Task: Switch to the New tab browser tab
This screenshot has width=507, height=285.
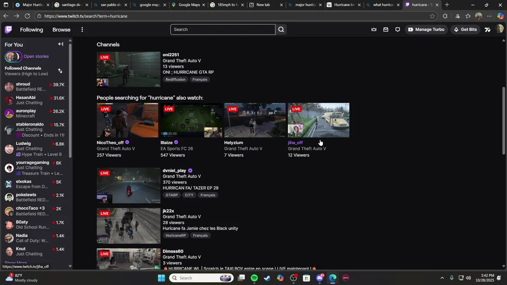Action: pyautogui.click(x=266, y=5)
